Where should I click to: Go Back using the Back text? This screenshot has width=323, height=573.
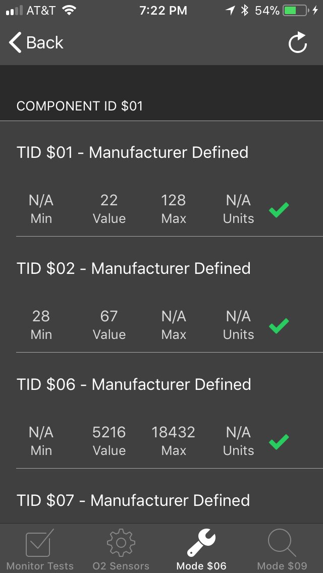[x=44, y=43]
